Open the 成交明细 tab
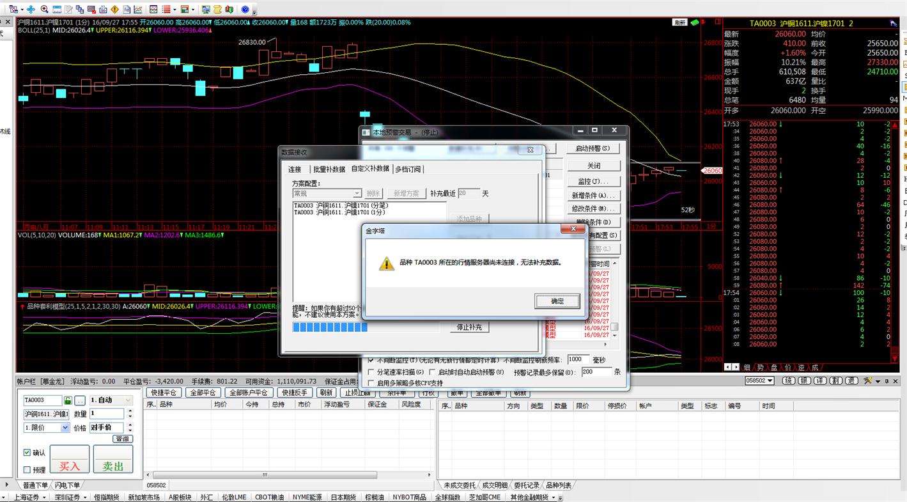The height and width of the screenshot is (502, 907). tap(494, 485)
